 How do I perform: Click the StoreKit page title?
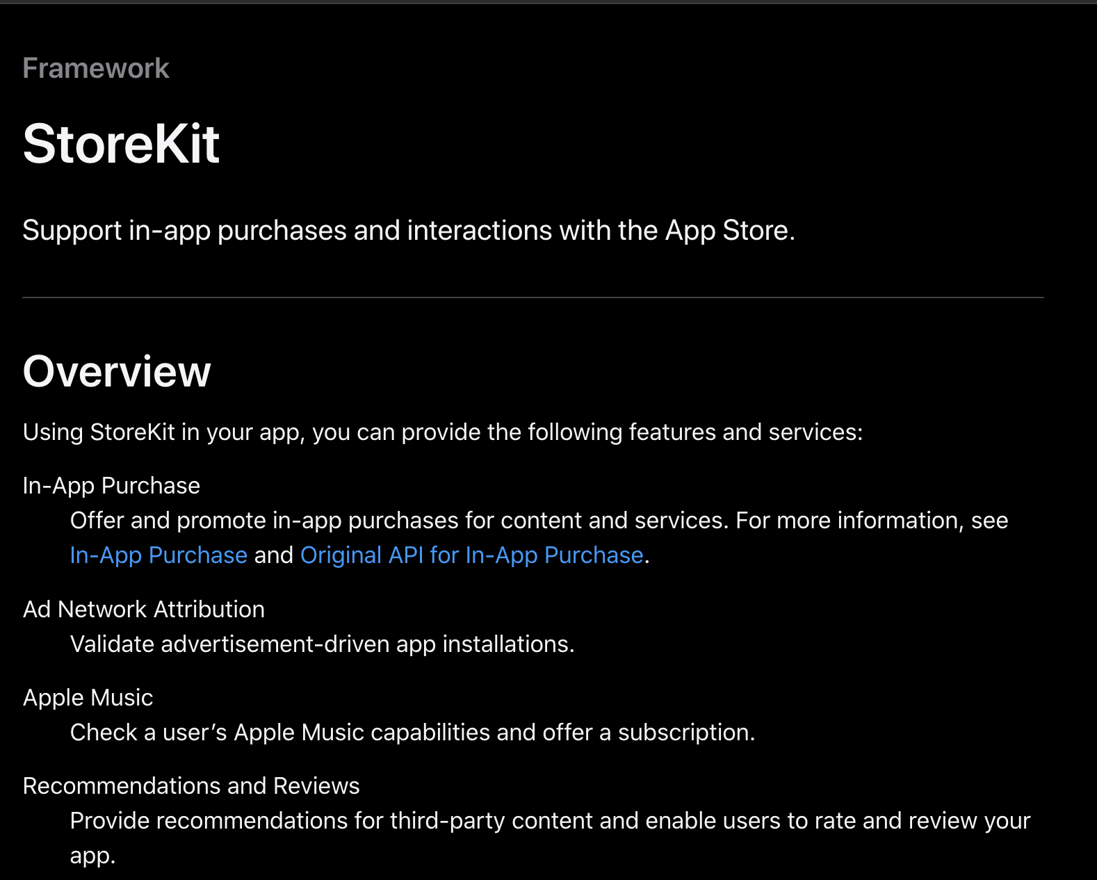tap(121, 144)
